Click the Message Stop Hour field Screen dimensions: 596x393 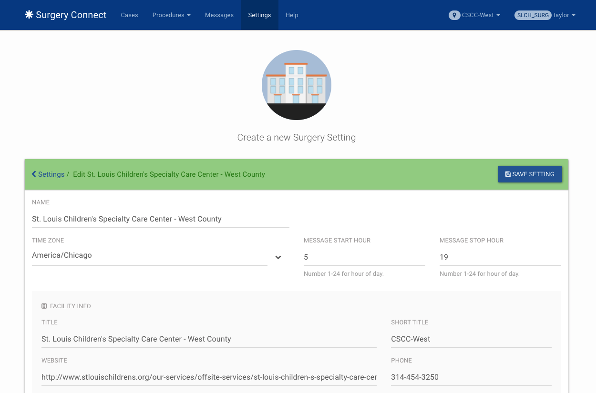pos(500,257)
